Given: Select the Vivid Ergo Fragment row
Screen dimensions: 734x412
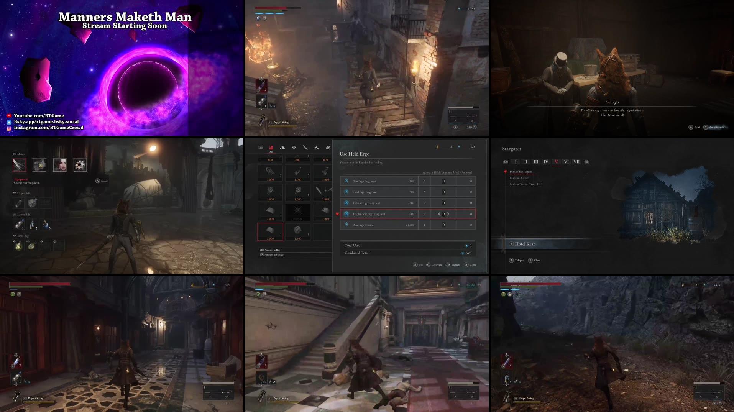Looking at the screenshot, I should [408, 192].
